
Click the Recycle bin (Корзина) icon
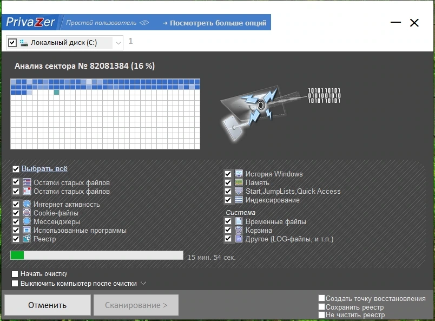pos(239,230)
